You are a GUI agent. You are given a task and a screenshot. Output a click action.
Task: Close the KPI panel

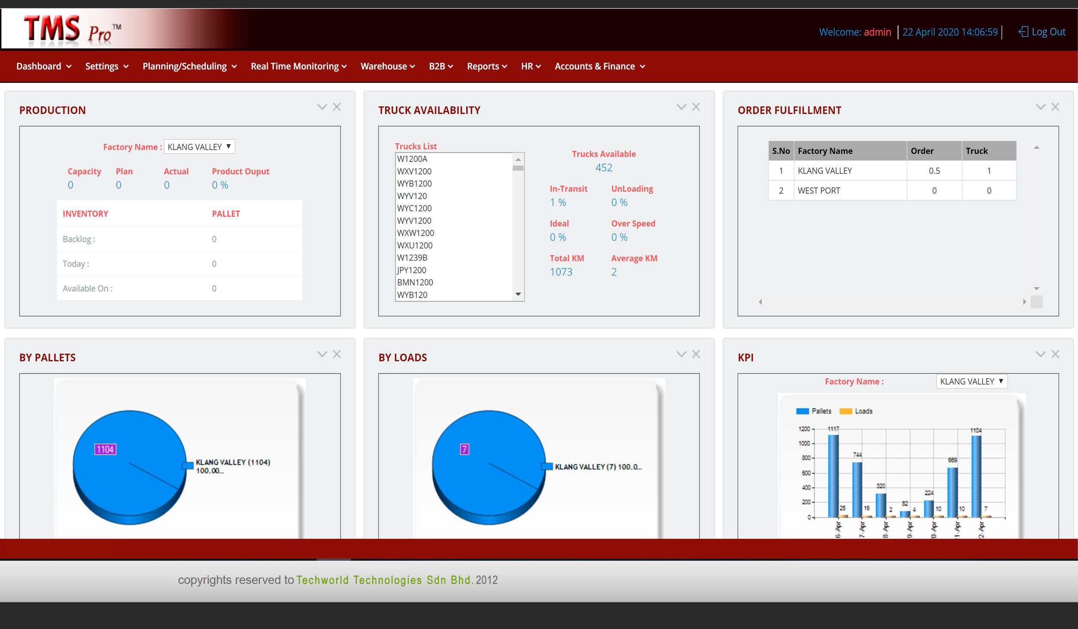[x=1055, y=354]
